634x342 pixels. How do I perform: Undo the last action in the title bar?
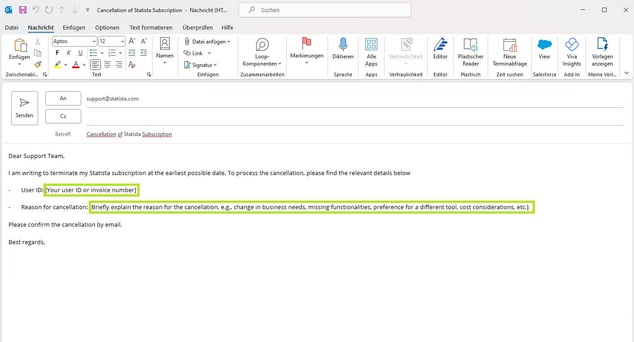point(36,10)
